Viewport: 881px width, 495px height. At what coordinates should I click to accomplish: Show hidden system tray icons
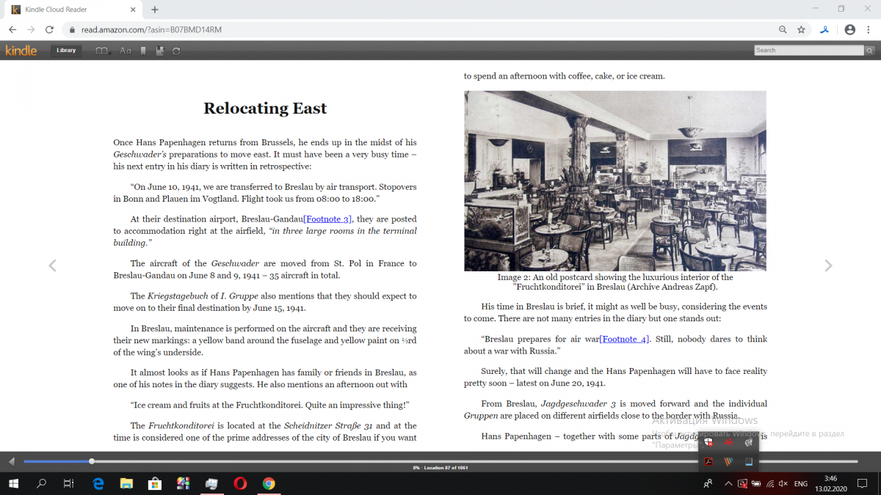[728, 484]
